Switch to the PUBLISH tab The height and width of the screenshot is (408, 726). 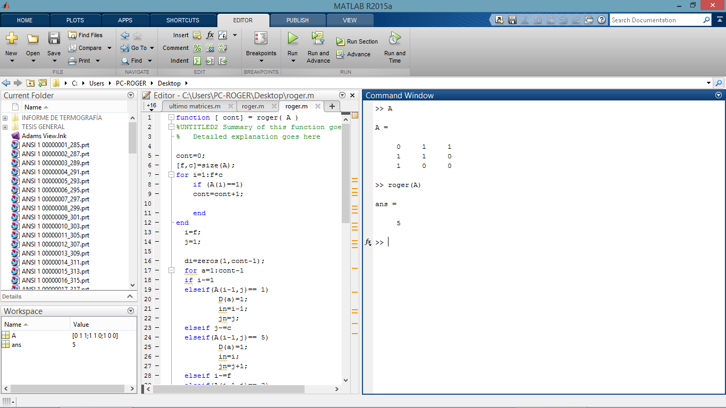point(298,20)
